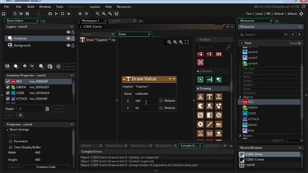Collapse the Collisions toolbox category
The height and width of the screenshot is (173, 308).
coord(198,71)
